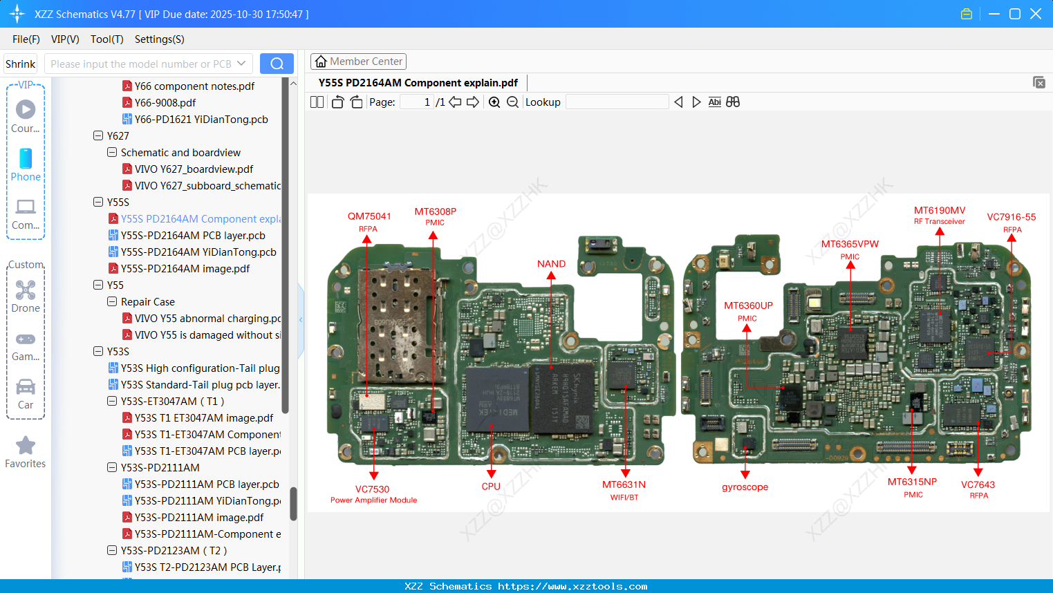1053x593 pixels.
Task: Collapse the Repair Case node
Action: pos(111,301)
